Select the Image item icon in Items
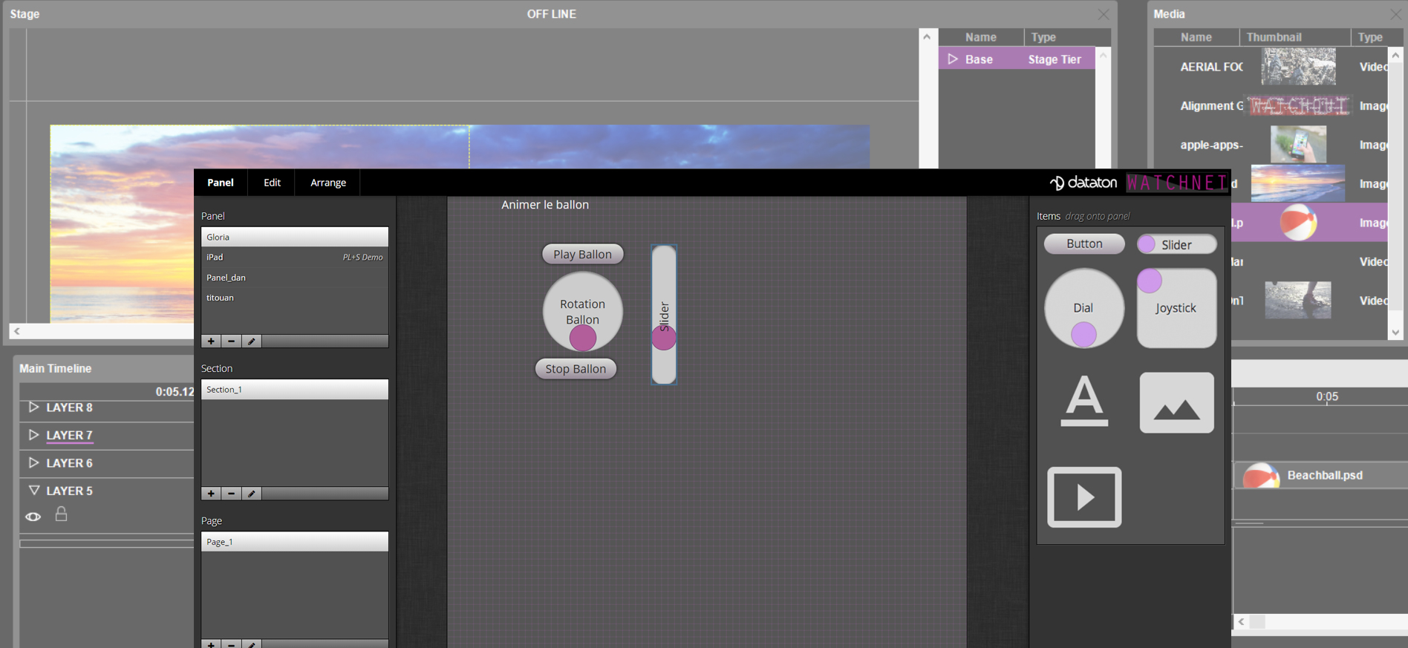 (x=1176, y=403)
